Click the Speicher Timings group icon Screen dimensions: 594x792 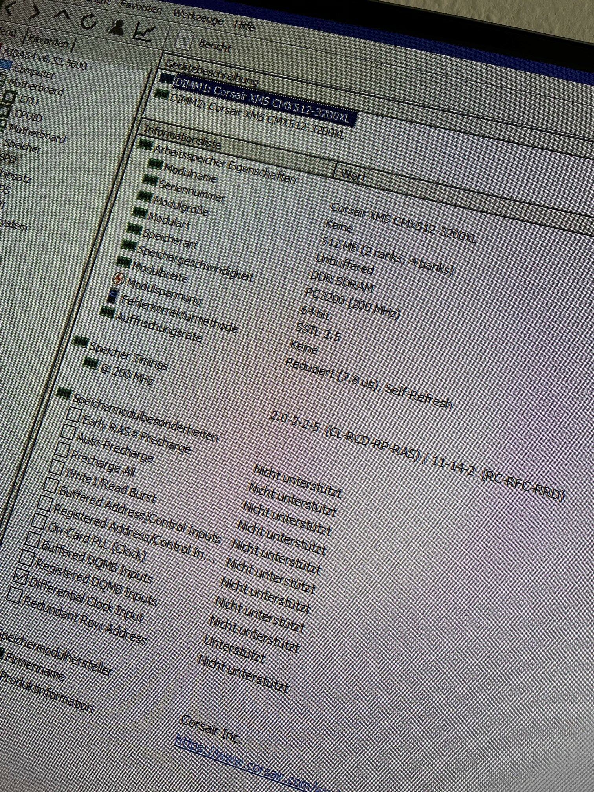[x=80, y=342]
